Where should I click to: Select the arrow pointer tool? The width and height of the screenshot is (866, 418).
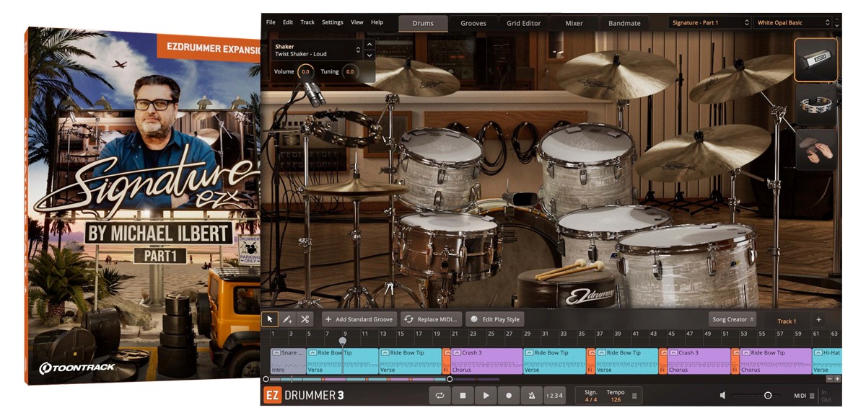tap(270, 319)
